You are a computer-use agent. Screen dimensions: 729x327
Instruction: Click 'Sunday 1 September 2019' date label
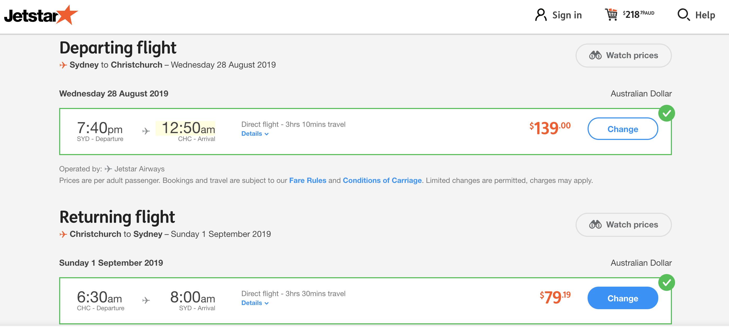[111, 263]
